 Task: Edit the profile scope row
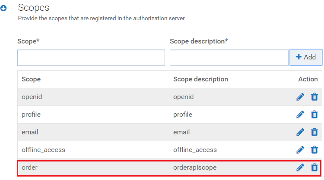(300, 115)
